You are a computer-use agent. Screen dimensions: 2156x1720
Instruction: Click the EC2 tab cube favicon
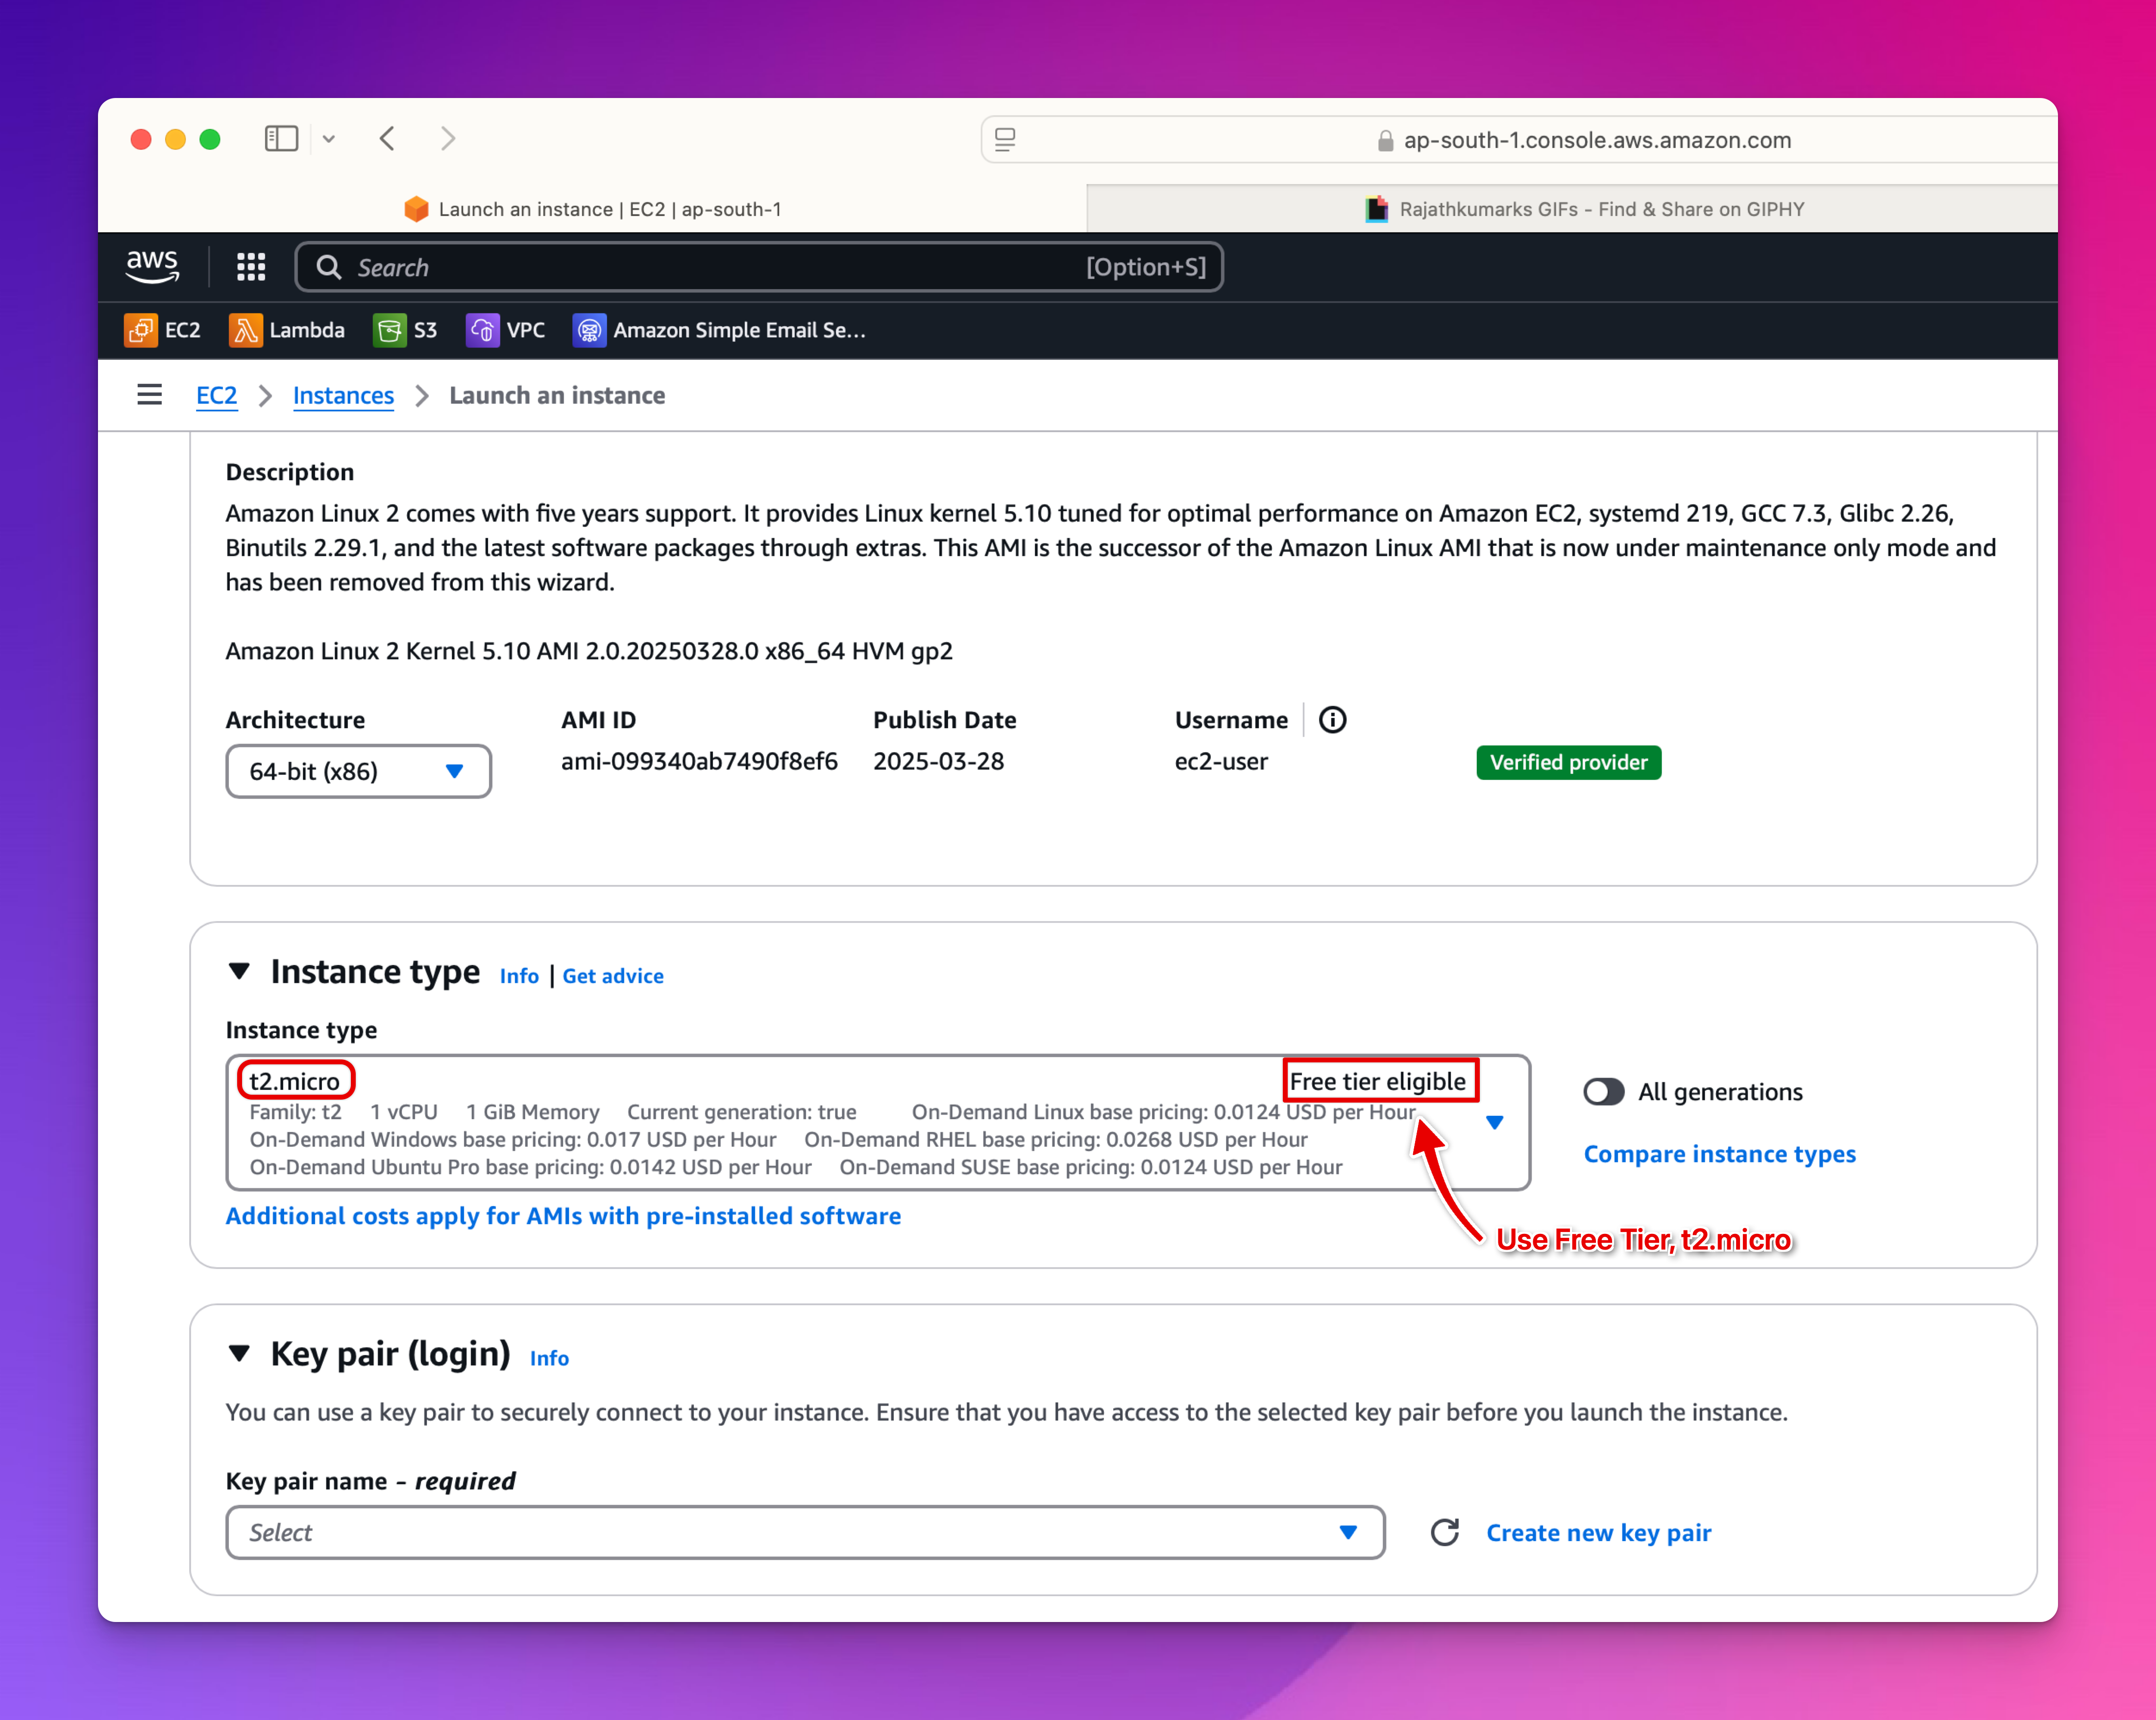[x=416, y=209]
